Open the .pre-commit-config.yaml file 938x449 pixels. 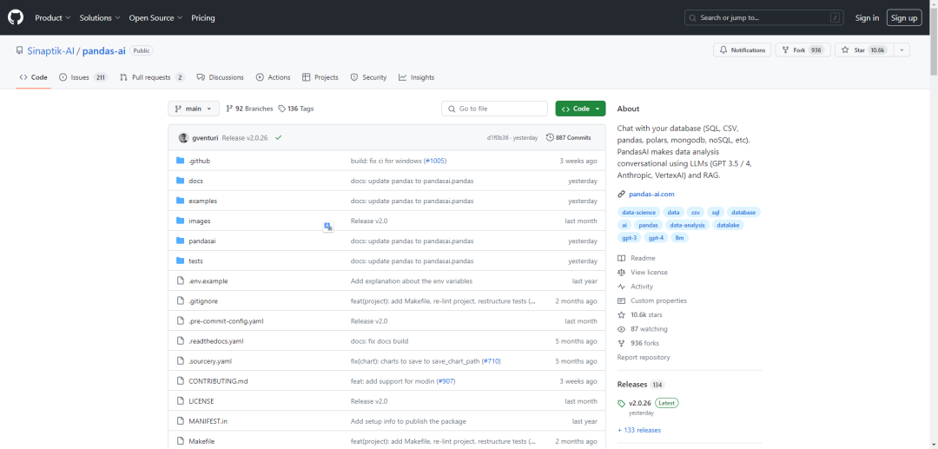tap(226, 321)
